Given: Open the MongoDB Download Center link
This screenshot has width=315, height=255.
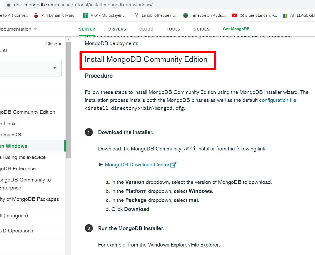Looking at the screenshot, I should click(x=137, y=165).
